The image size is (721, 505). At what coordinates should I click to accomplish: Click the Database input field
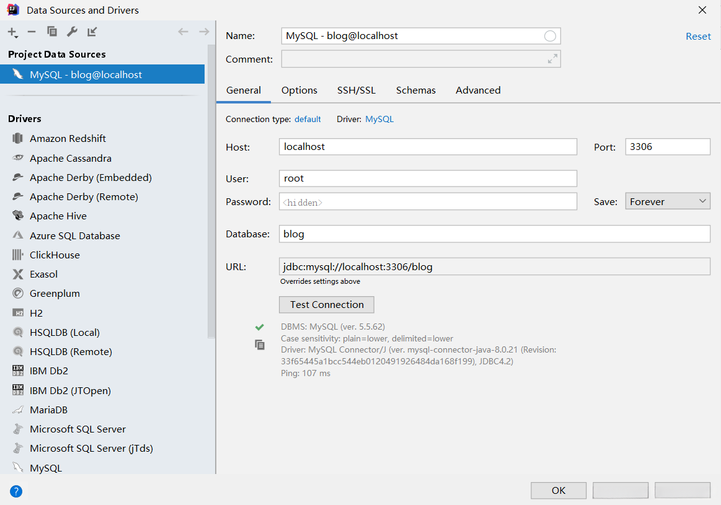click(494, 234)
